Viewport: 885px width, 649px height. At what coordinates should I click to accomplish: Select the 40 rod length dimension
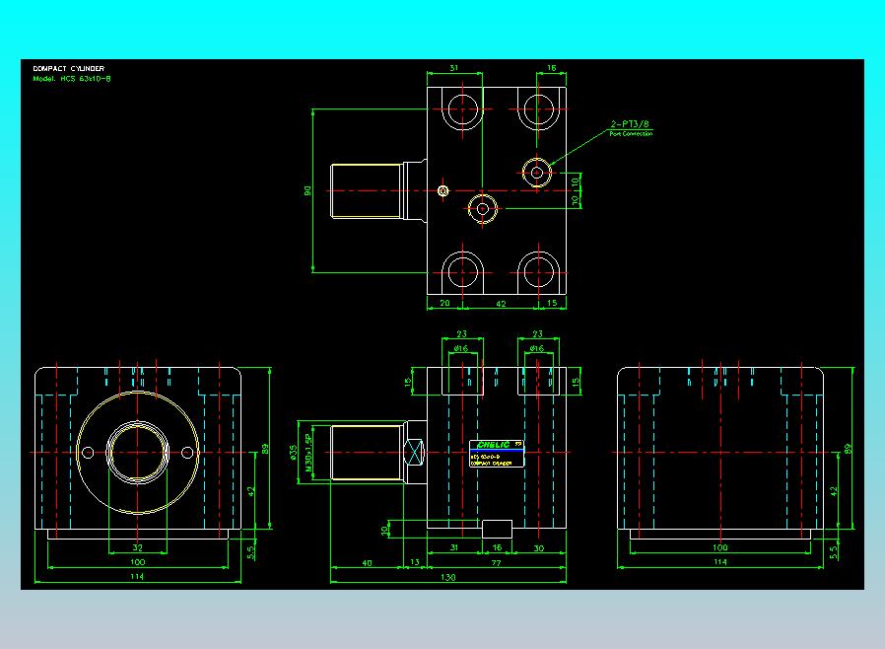point(367,562)
